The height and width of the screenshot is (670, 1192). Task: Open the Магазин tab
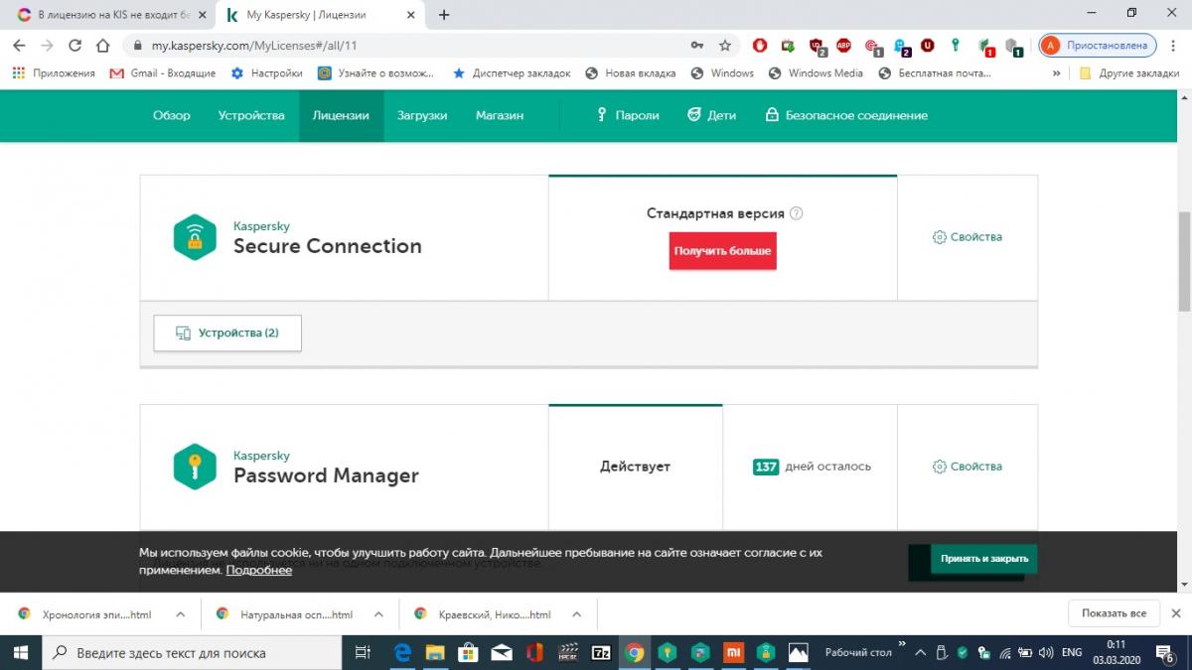pos(500,115)
